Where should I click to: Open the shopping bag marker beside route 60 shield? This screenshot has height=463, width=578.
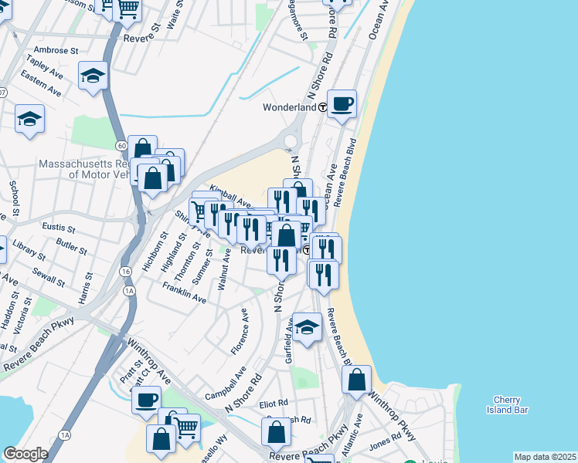[x=143, y=147]
